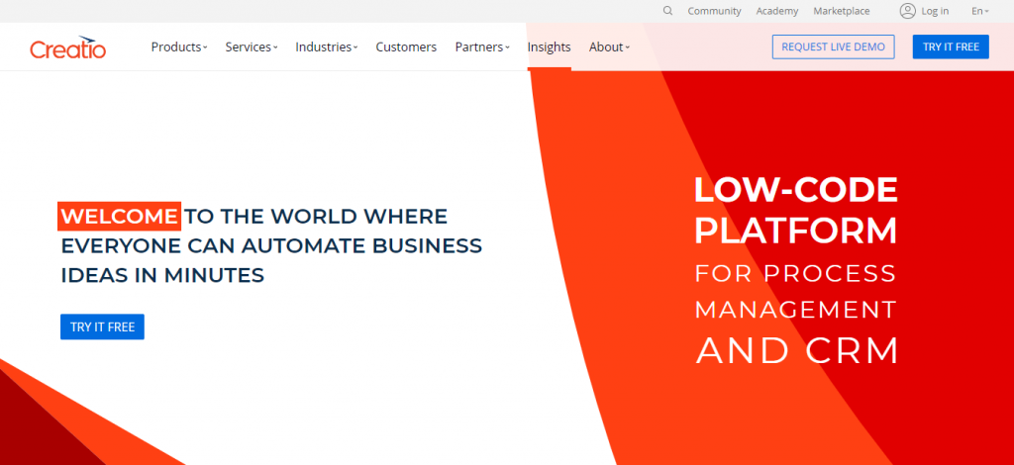
Task: Select the Insights menu item
Action: click(x=549, y=47)
